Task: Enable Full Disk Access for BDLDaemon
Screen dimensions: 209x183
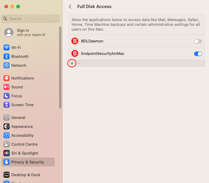Action: coord(198,41)
